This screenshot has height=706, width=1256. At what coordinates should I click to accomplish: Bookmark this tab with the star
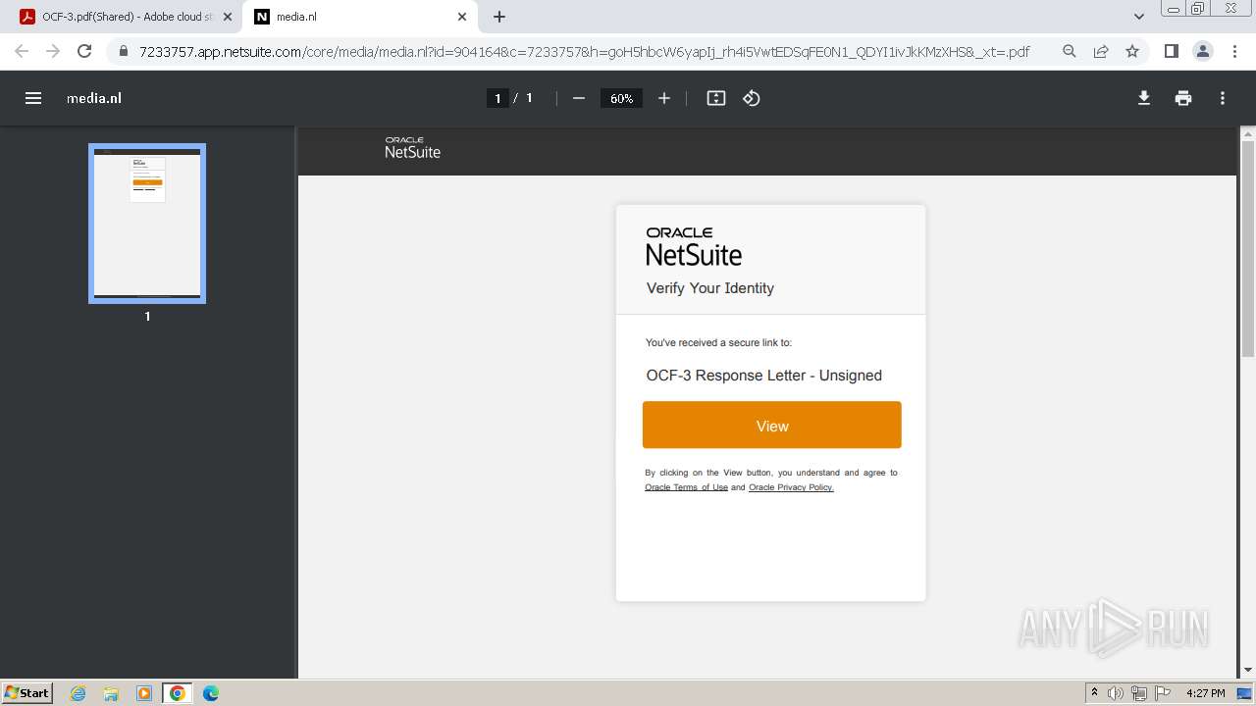(x=1132, y=51)
